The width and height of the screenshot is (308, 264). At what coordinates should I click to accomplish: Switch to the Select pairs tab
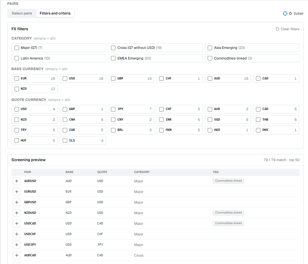coord(22,14)
